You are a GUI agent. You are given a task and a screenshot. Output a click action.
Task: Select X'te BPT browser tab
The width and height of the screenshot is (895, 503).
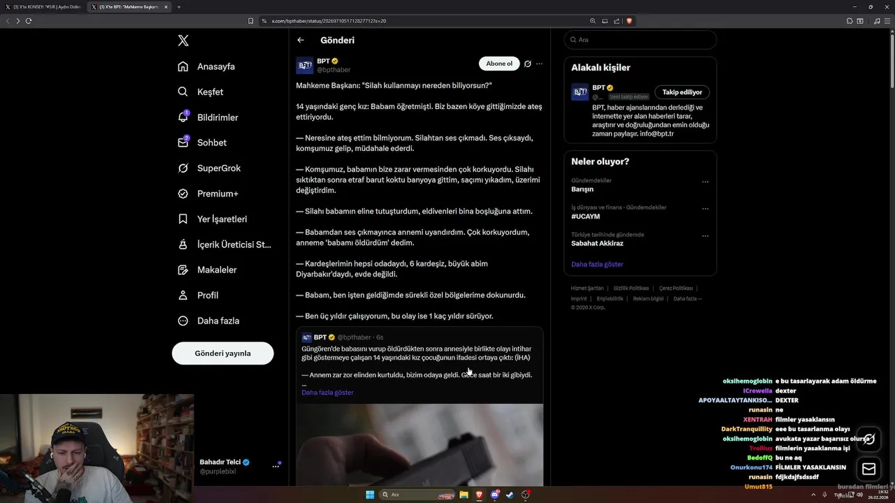tap(129, 7)
